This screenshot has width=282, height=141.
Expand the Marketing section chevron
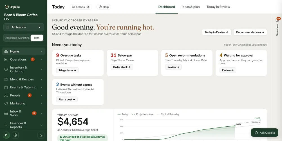(x=42, y=103)
